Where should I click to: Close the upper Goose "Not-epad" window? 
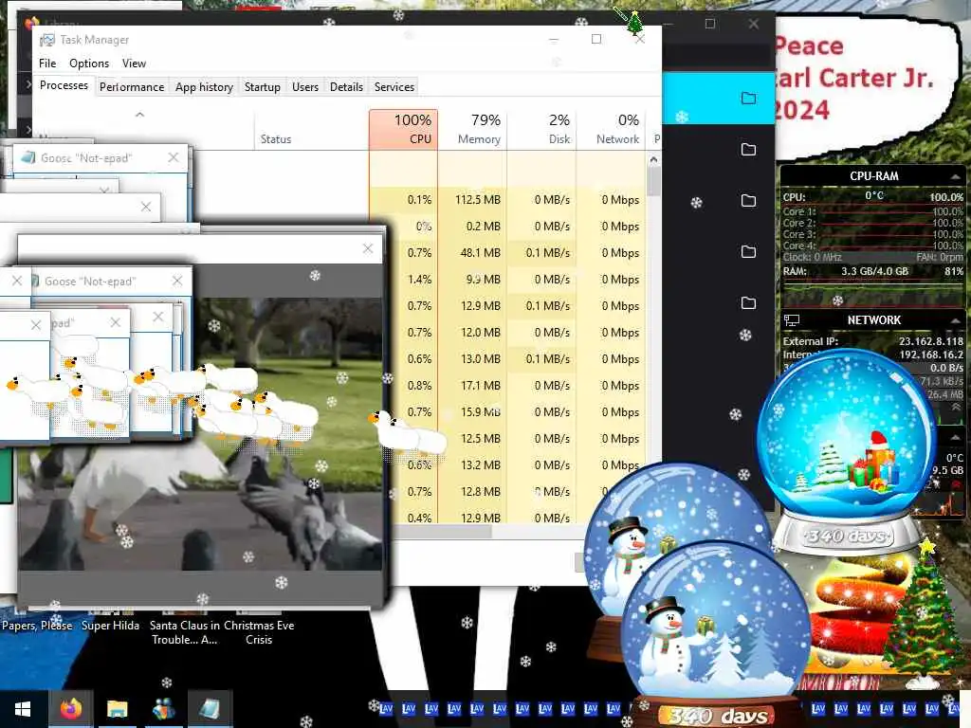(174, 158)
